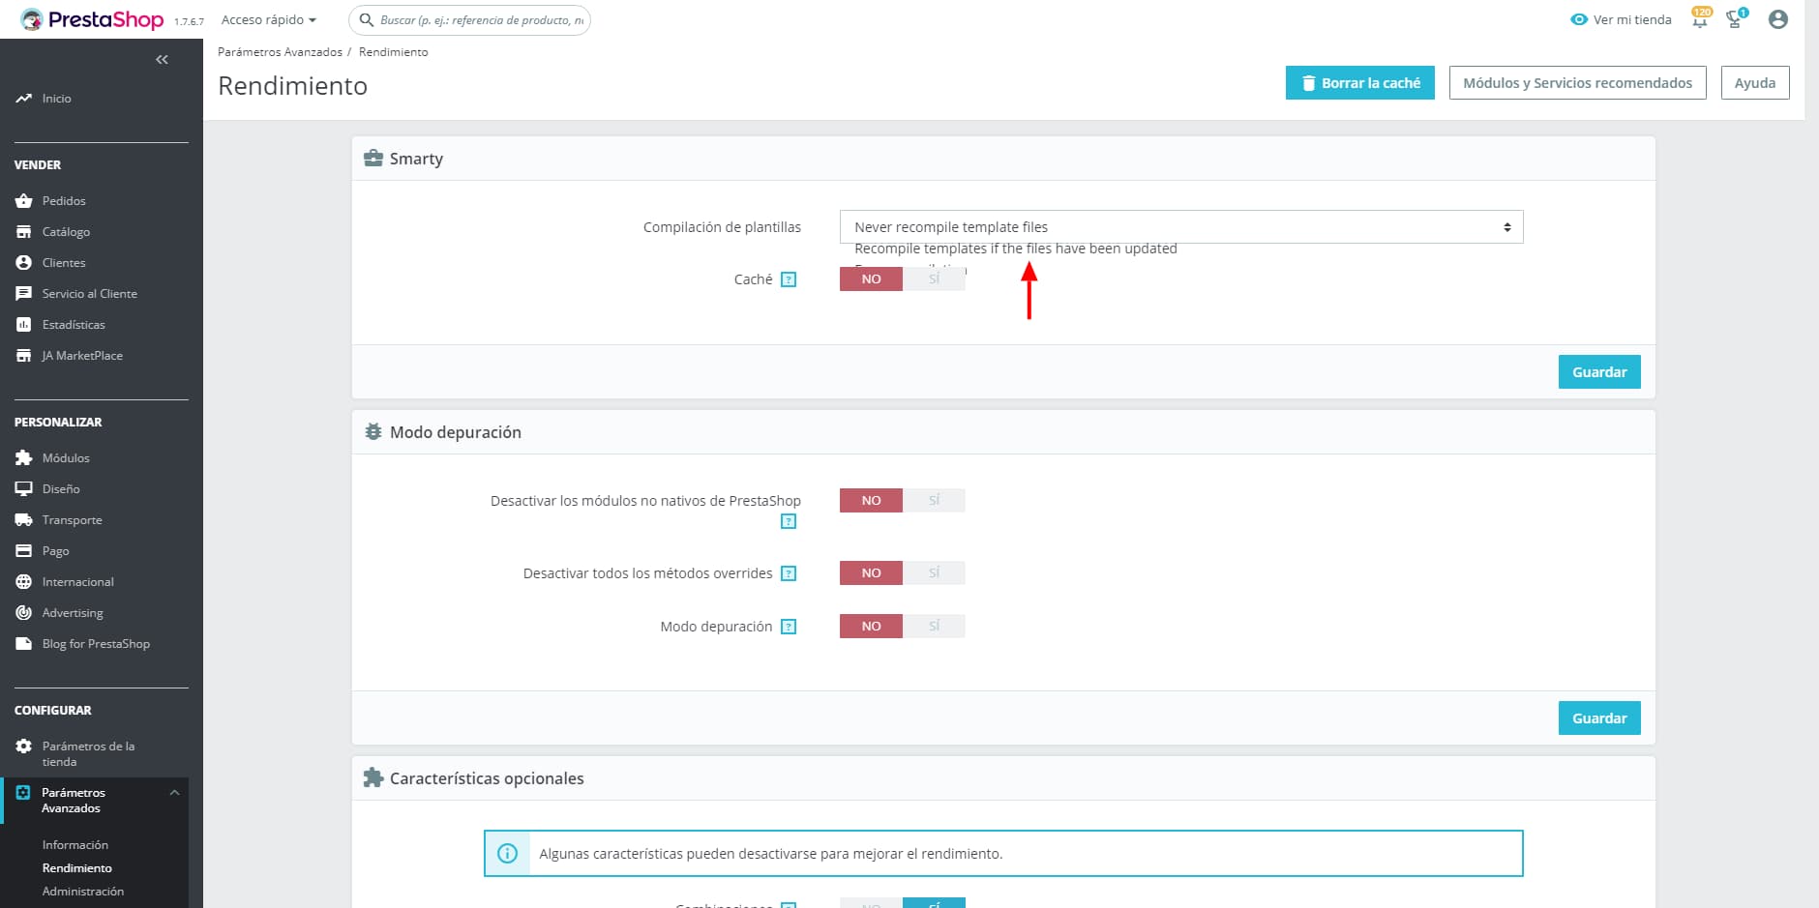The width and height of the screenshot is (1819, 908).
Task: Click the Caché help question-mark icon
Action: coord(789,279)
